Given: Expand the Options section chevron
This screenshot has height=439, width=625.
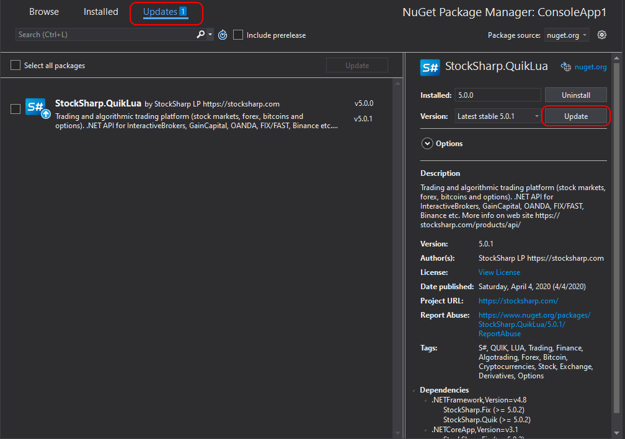Looking at the screenshot, I should click(x=427, y=143).
